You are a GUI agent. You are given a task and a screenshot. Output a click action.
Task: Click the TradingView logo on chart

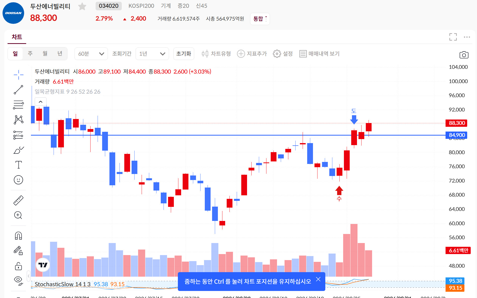pyautogui.click(x=43, y=265)
